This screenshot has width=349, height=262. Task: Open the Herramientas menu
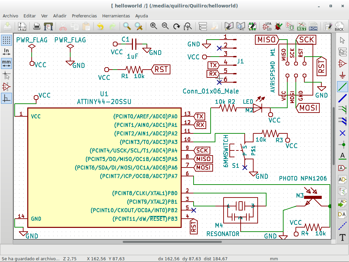click(116, 16)
